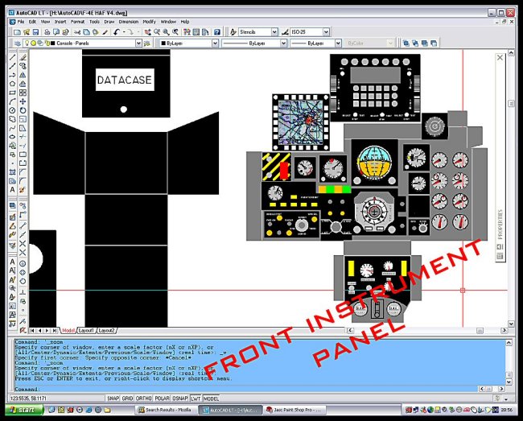Select the Erase tool in modify toolbar

(x=23, y=58)
